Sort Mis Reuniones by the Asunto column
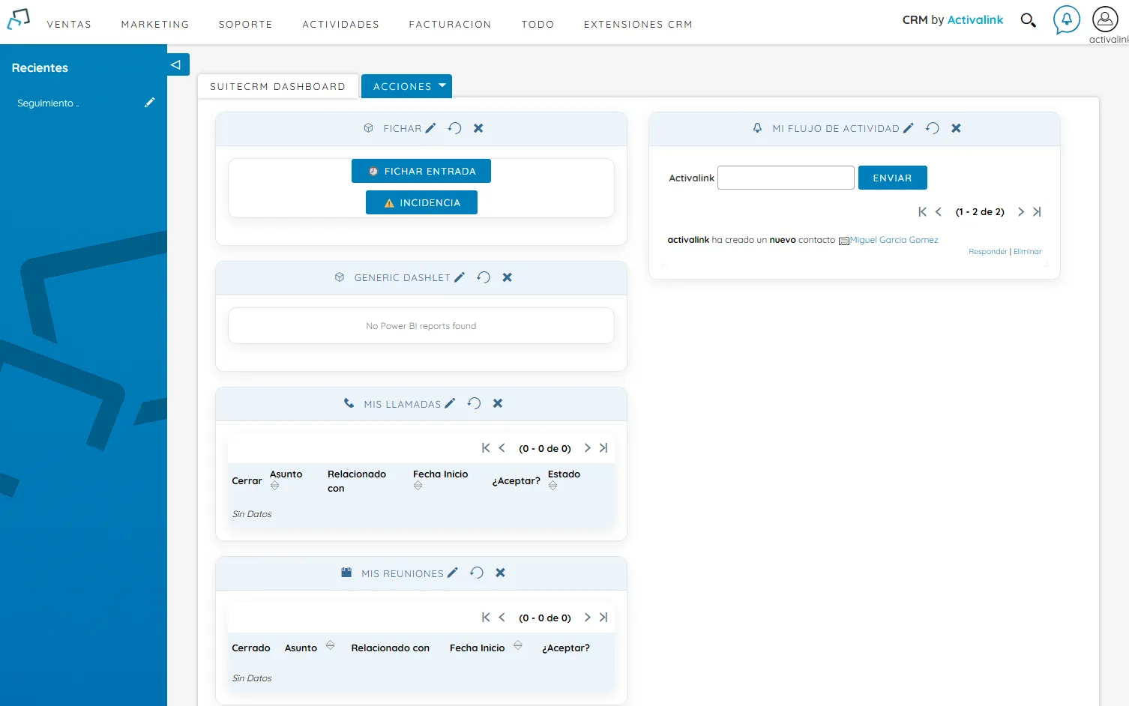Screen dimensions: 1129x706 [330, 645]
